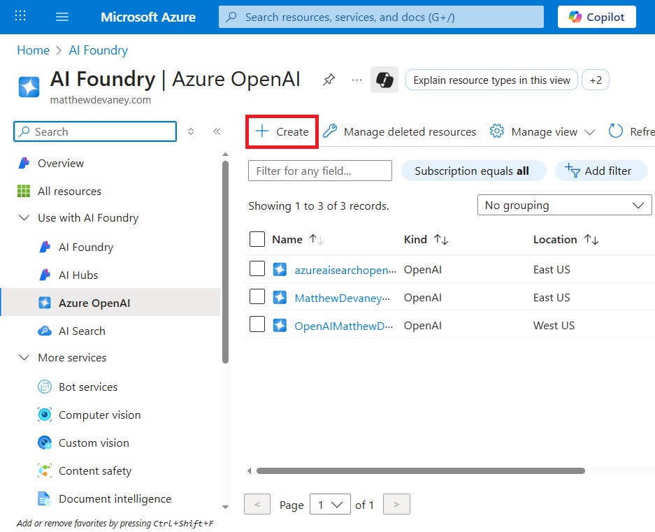Go to Home breadcrumb link
This screenshot has width=655, height=532.
pyautogui.click(x=33, y=50)
